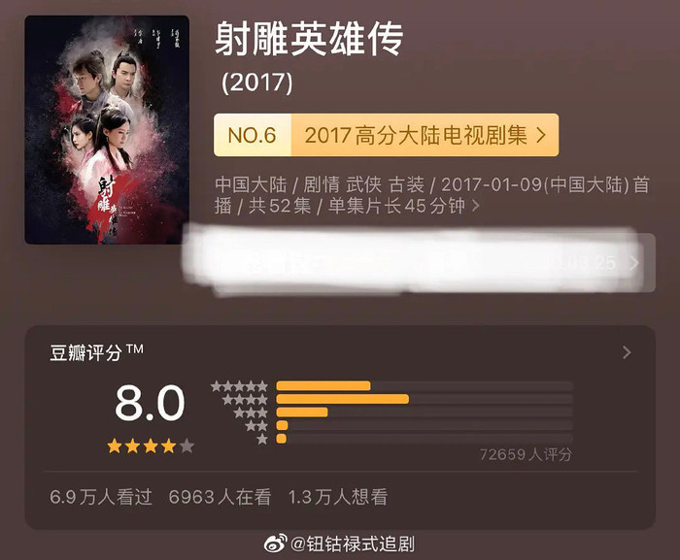Tap the 豆瓣评分 section title
Screen dimensions: 680x560
click(x=96, y=353)
